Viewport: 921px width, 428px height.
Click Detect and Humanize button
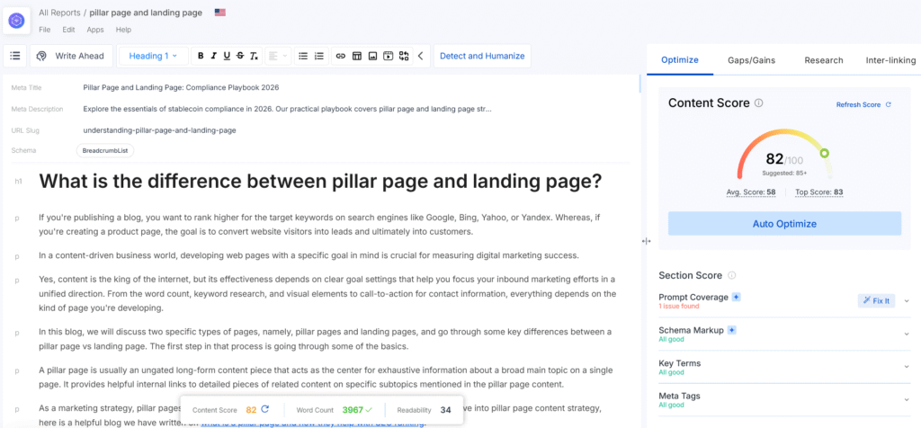tap(482, 56)
